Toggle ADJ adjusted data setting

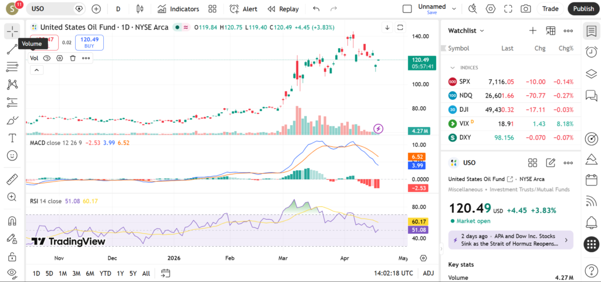click(428, 273)
